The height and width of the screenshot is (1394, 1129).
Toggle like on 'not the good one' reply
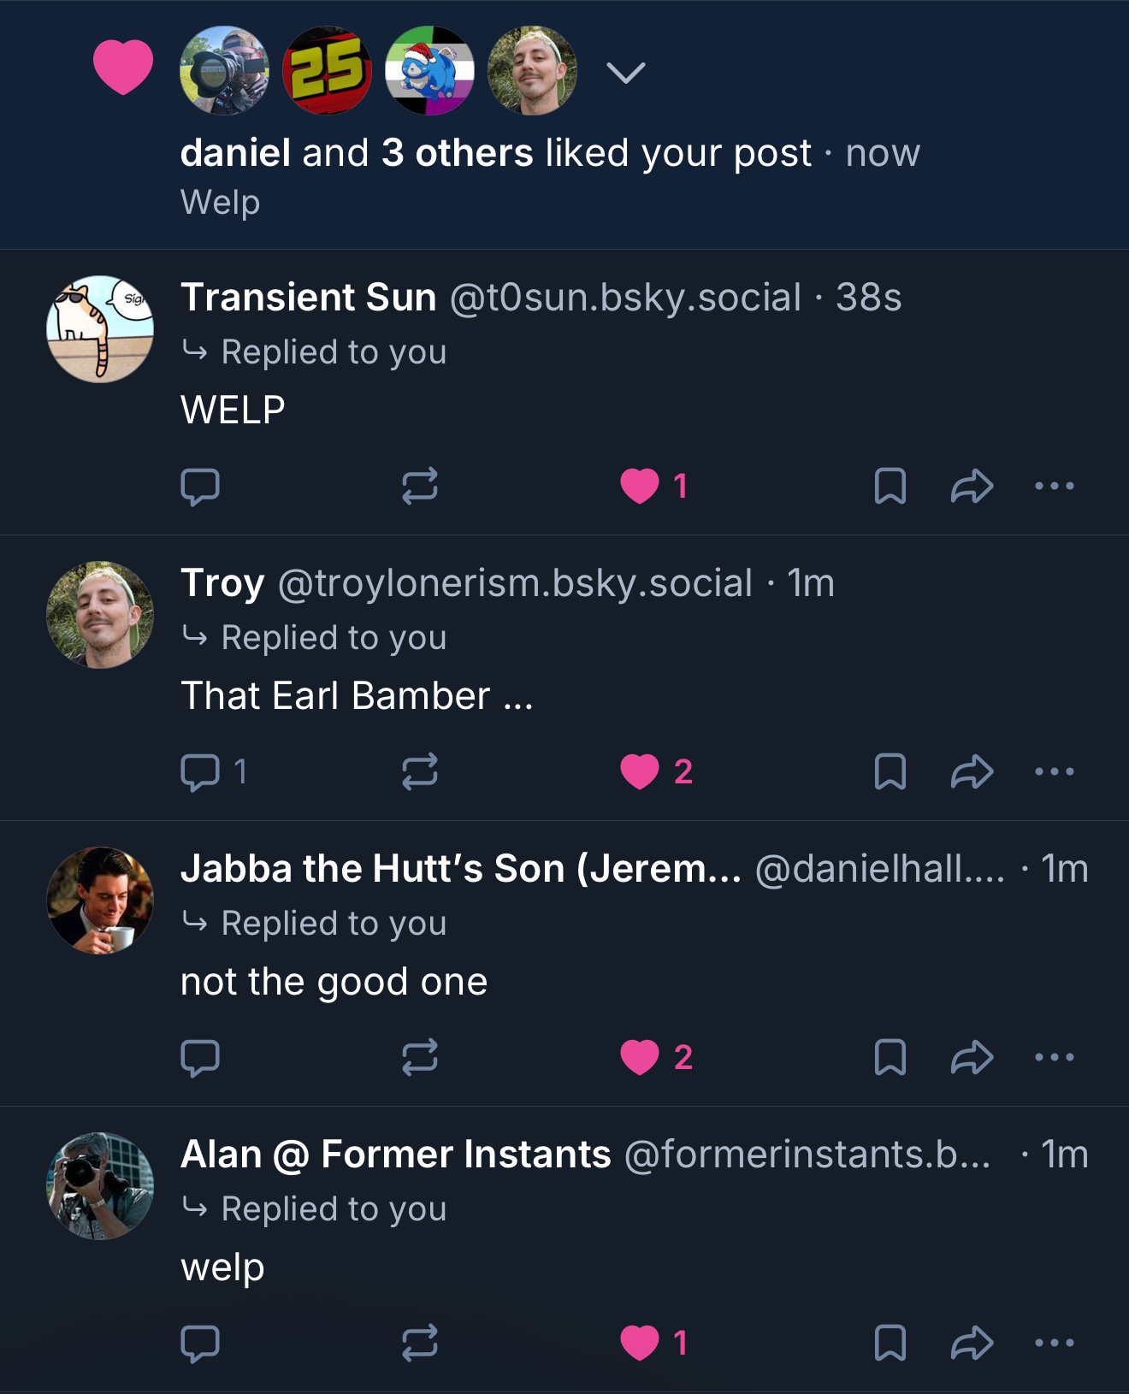pyautogui.click(x=640, y=1057)
